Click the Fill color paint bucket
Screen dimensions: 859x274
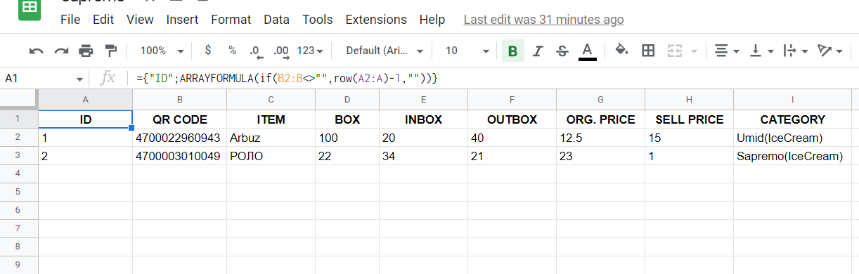click(x=621, y=51)
